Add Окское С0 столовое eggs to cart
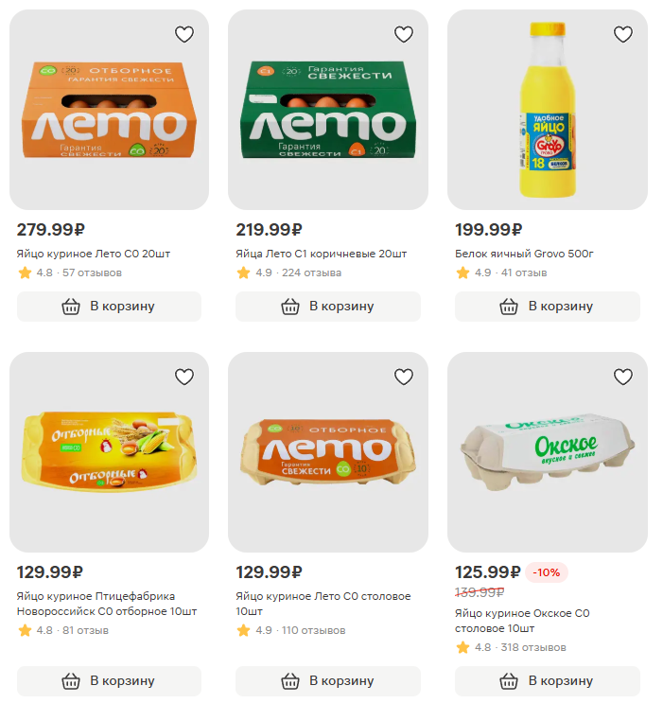This screenshot has width=663, height=703. [x=547, y=681]
